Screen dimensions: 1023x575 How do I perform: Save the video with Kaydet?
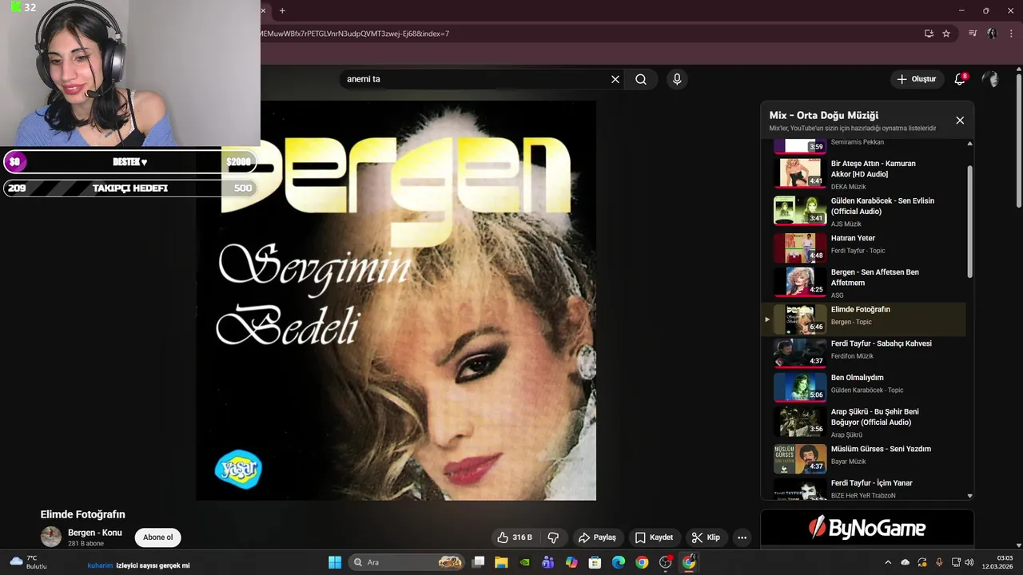654,537
